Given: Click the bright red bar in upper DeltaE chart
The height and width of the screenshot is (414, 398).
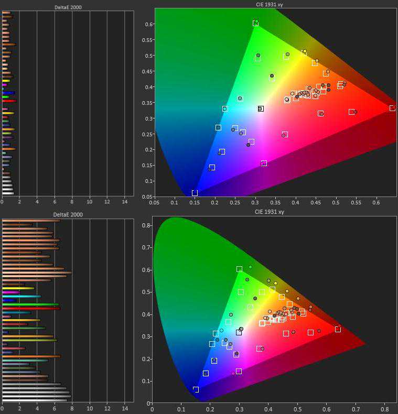Looking at the screenshot, I should click(x=9, y=101).
